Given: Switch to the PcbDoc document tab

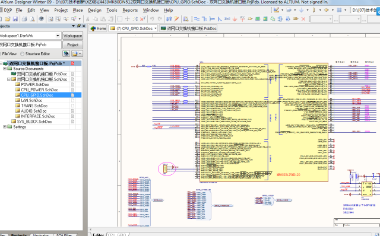Looking at the screenshot, I should pos(188,28).
